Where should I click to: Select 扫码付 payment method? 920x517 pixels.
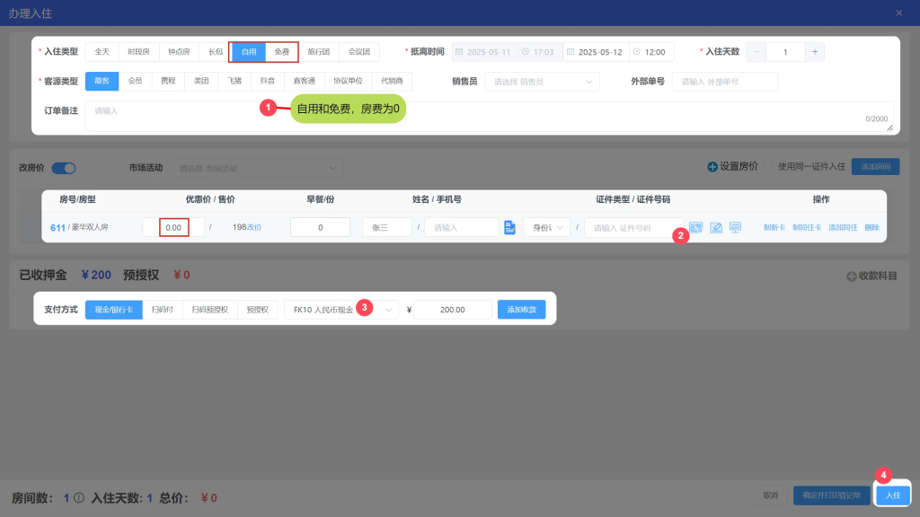[163, 310]
